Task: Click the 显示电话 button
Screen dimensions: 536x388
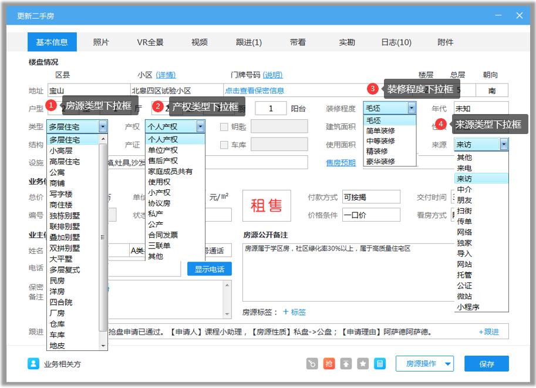Action: coord(209,269)
